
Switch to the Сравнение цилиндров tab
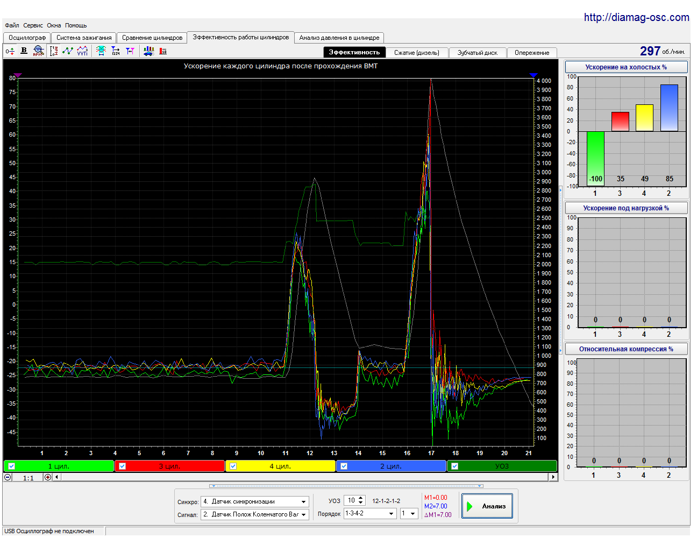[152, 38]
